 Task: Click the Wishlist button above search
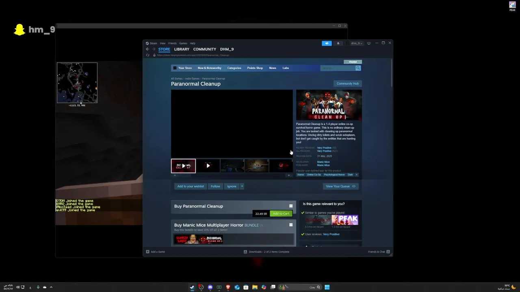tap(353, 62)
